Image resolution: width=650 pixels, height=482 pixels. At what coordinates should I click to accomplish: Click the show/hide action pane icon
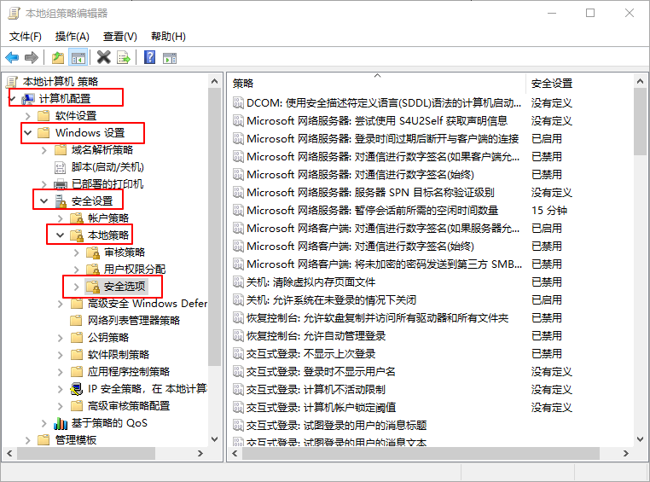(x=170, y=57)
